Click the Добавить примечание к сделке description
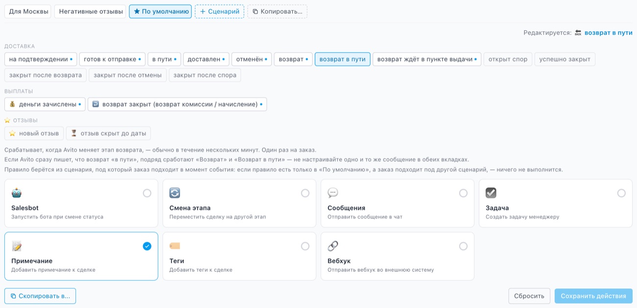The image size is (637, 308). (53, 270)
